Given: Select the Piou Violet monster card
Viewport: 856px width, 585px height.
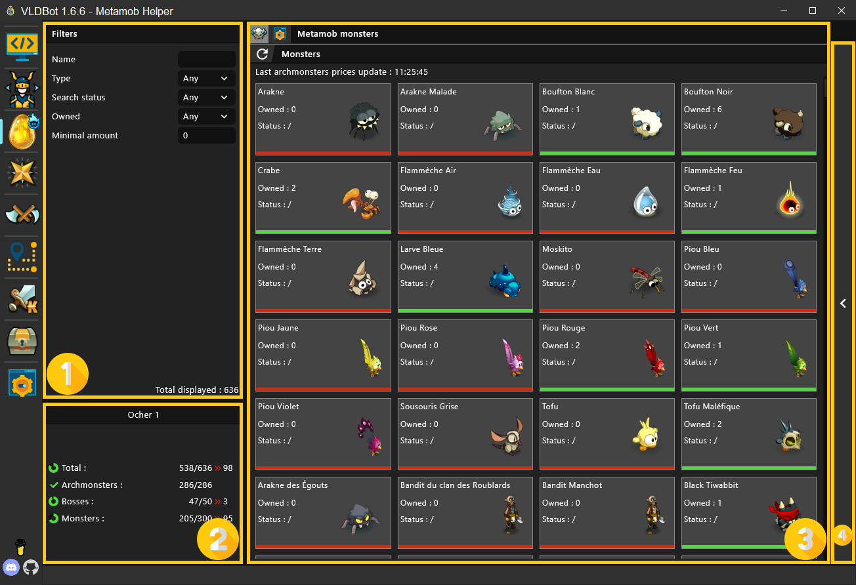Looking at the screenshot, I should point(323,434).
